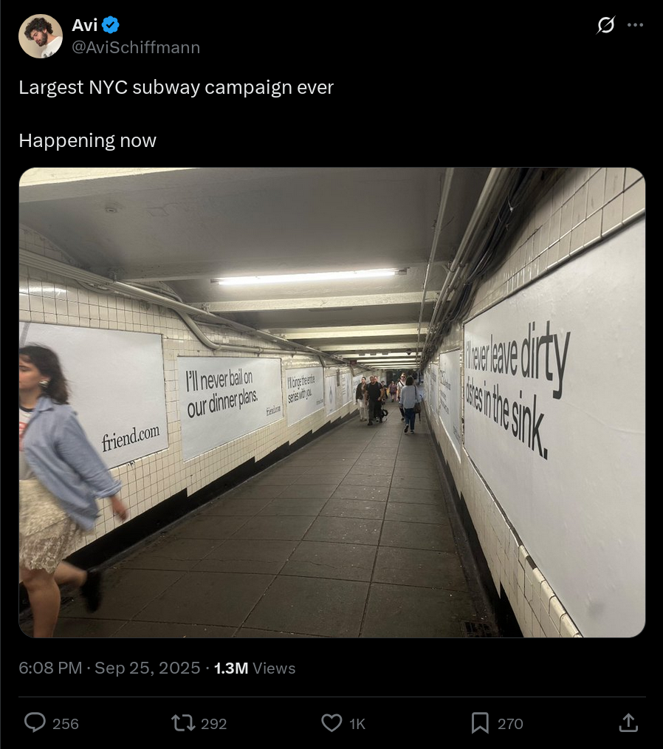Open the subway campaign photo
The height and width of the screenshot is (749, 663).
332,403
